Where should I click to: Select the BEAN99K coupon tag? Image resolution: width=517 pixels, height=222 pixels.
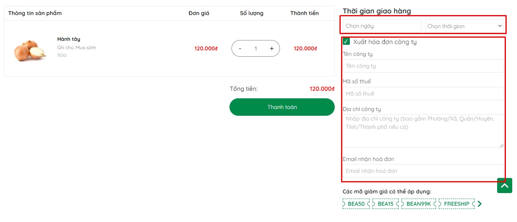(419, 204)
